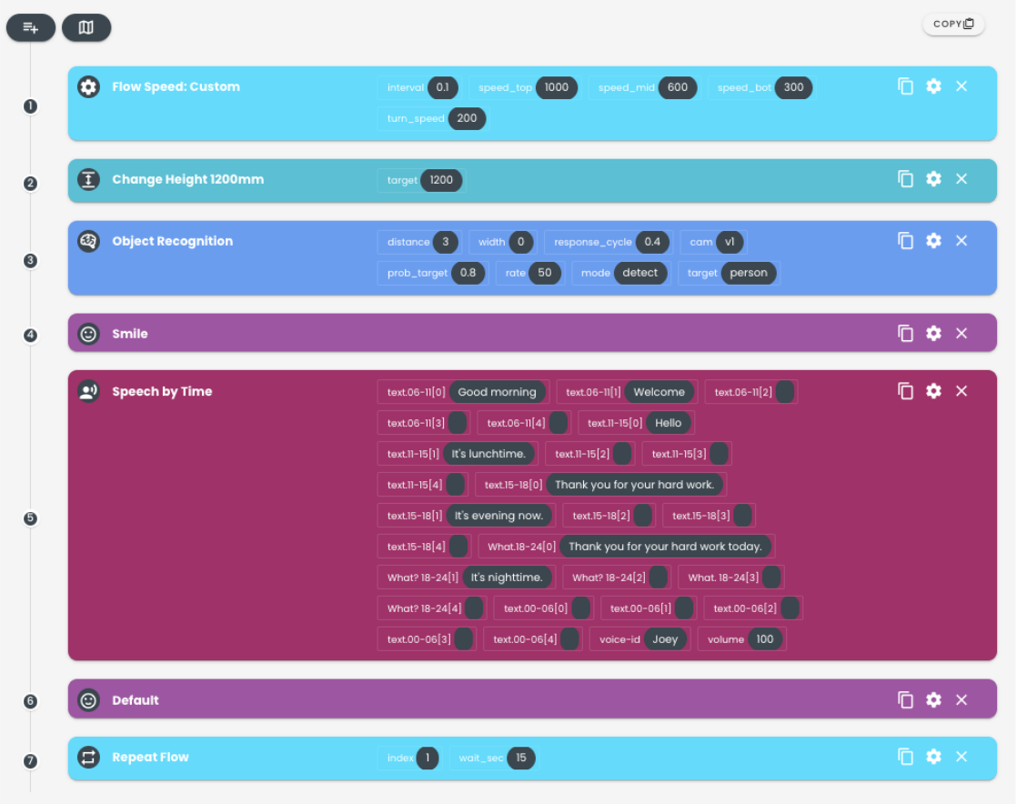
Task: Click the Repeat Flow title
Action: [150, 758]
